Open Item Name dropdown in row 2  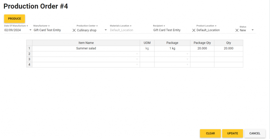pos(137,54)
